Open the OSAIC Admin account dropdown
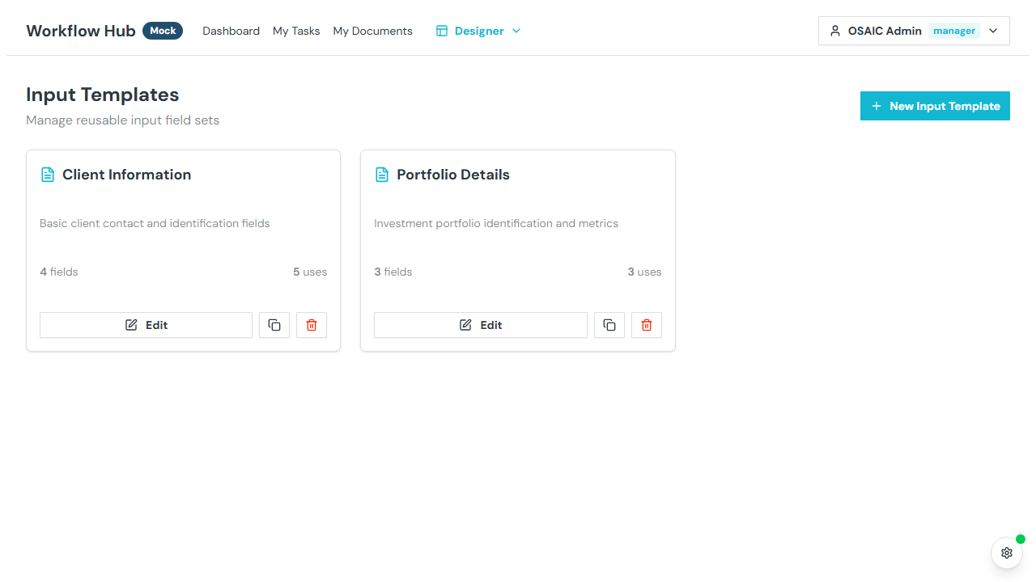Image resolution: width=1036 pixels, height=582 pixels. coord(992,30)
